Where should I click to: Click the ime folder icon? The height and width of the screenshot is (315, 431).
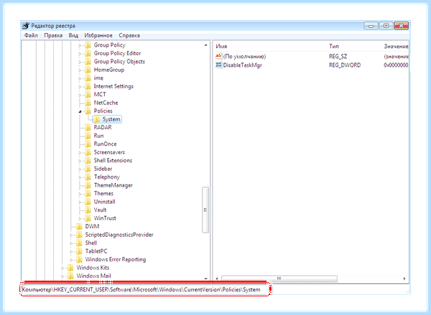(x=88, y=78)
